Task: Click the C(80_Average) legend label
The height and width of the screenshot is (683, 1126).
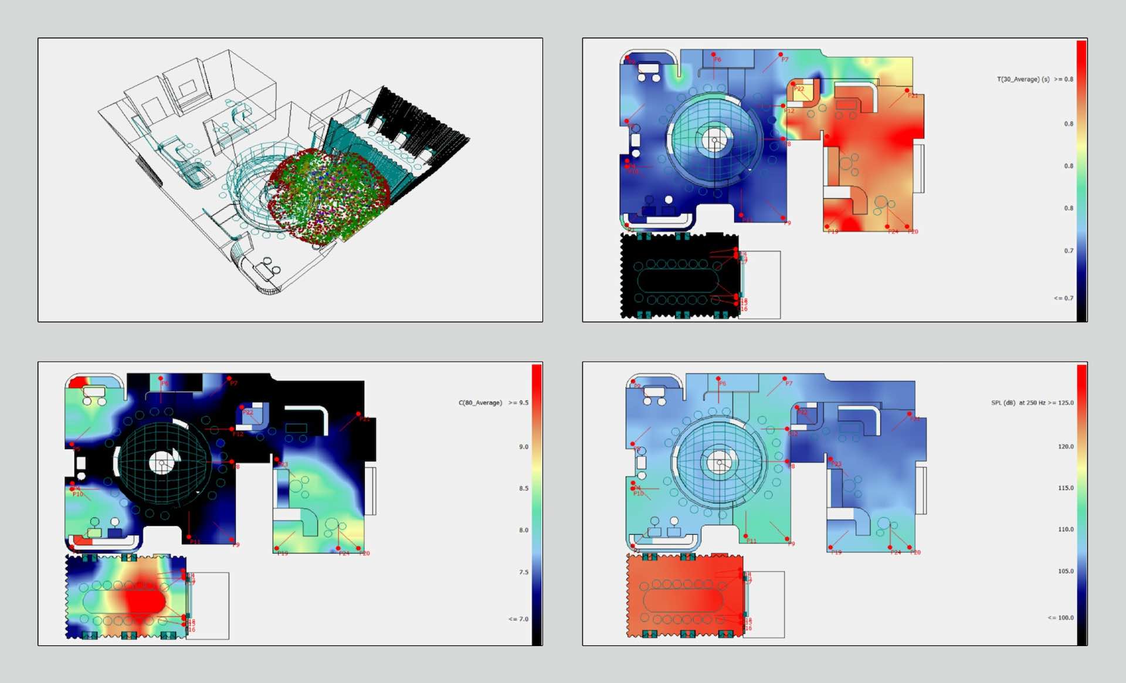Action: click(x=480, y=403)
